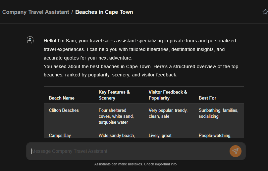Click the assistant avatar icon beside greeting
Viewport: 268px width, 171px height.
30,40
